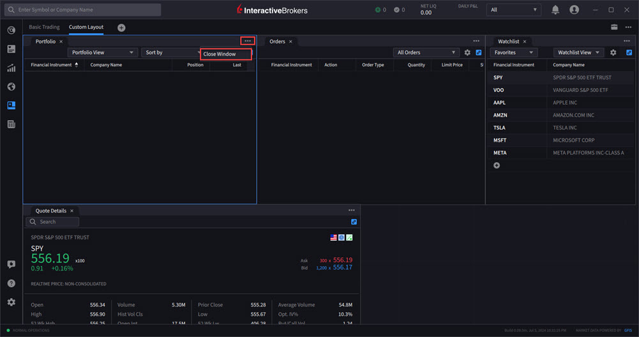Add a new layout with the plus icon
Viewport: 639px width, 337px height.
[x=121, y=27]
